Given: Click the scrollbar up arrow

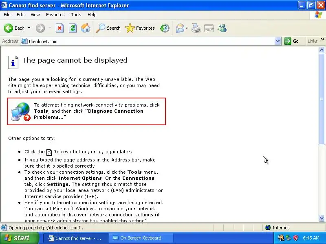Looking at the screenshot, I should 322,50.
